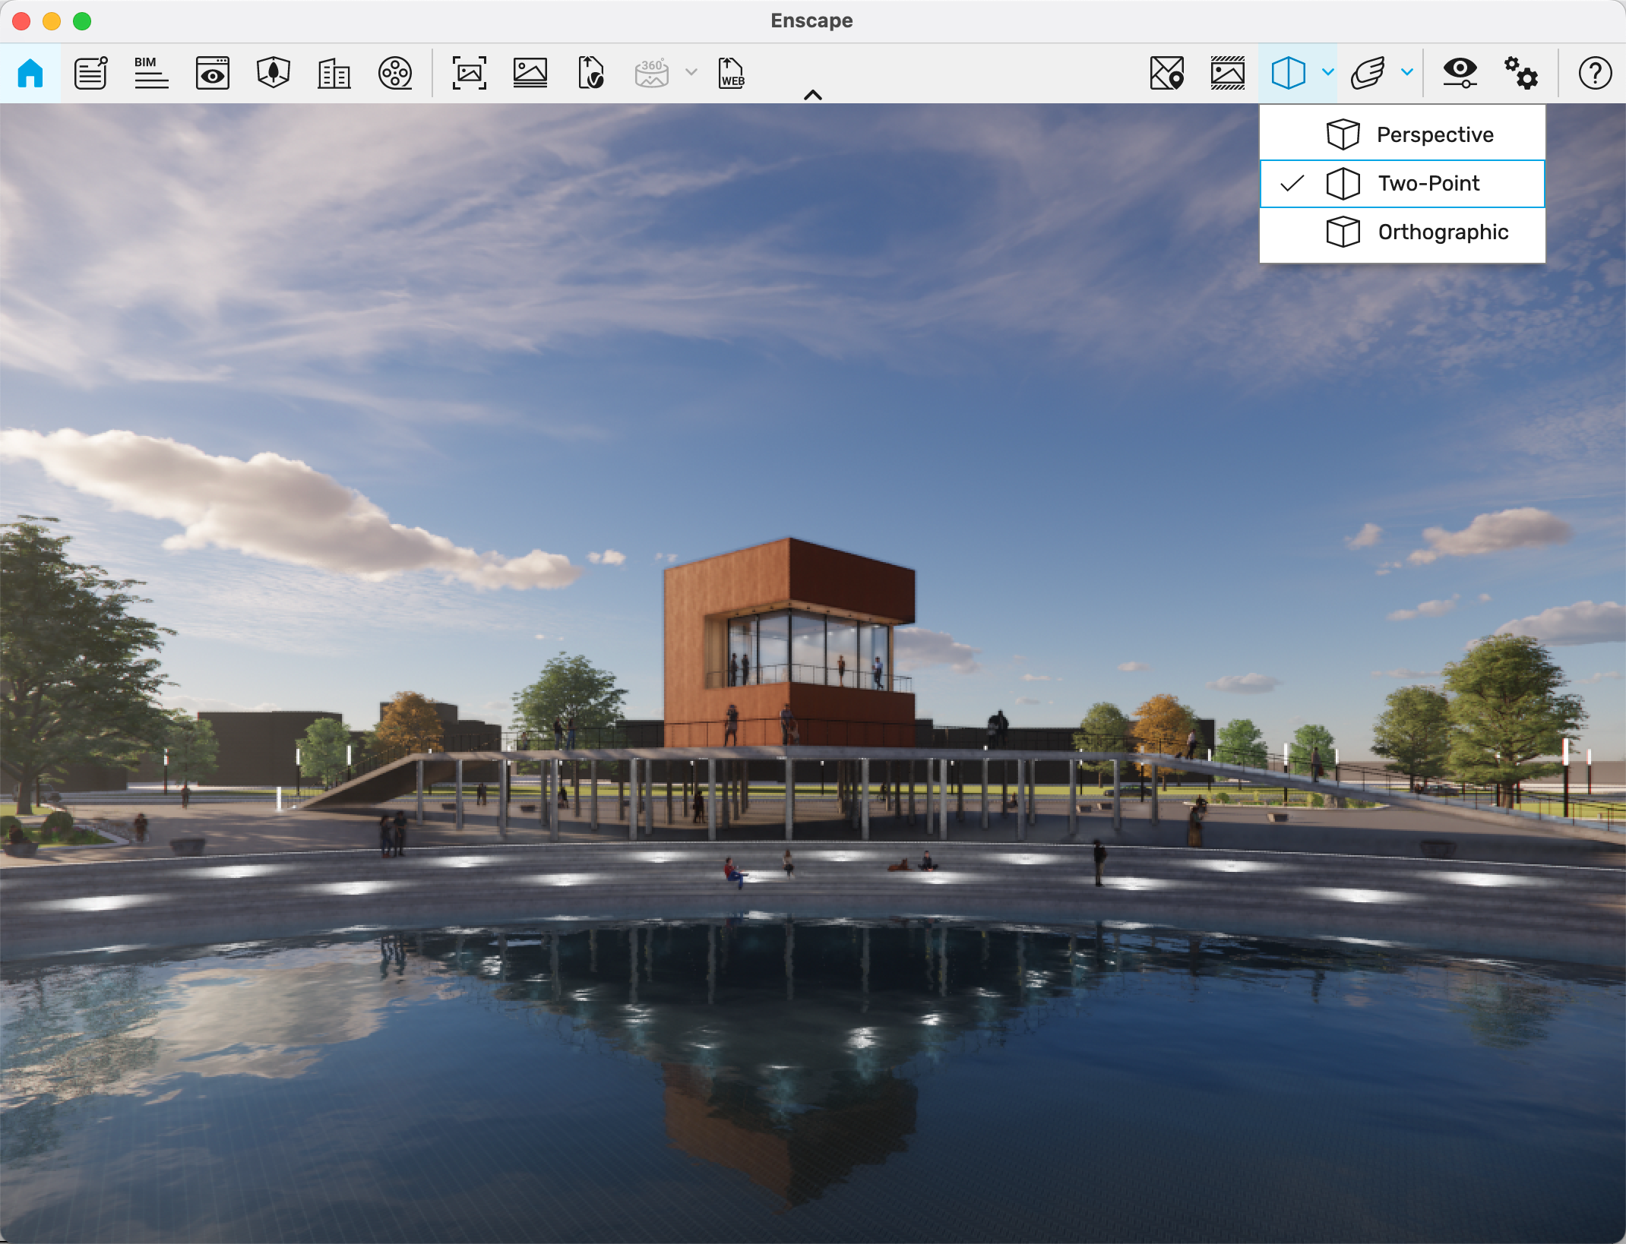Maximize the window with green button
The image size is (1626, 1244).
(x=82, y=21)
